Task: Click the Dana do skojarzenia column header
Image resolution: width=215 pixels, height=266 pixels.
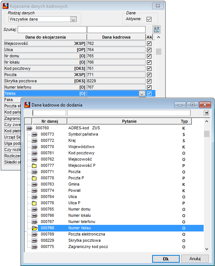Action: [46, 37]
